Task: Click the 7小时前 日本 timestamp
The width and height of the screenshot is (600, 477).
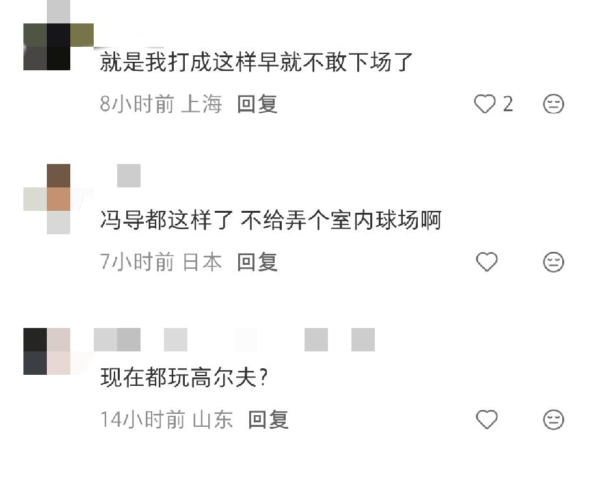Action: 161,262
